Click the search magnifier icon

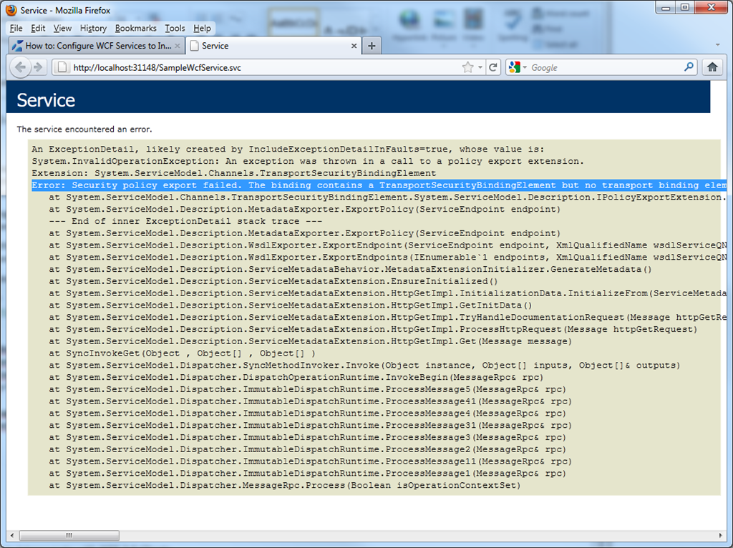pyautogui.click(x=689, y=67)
